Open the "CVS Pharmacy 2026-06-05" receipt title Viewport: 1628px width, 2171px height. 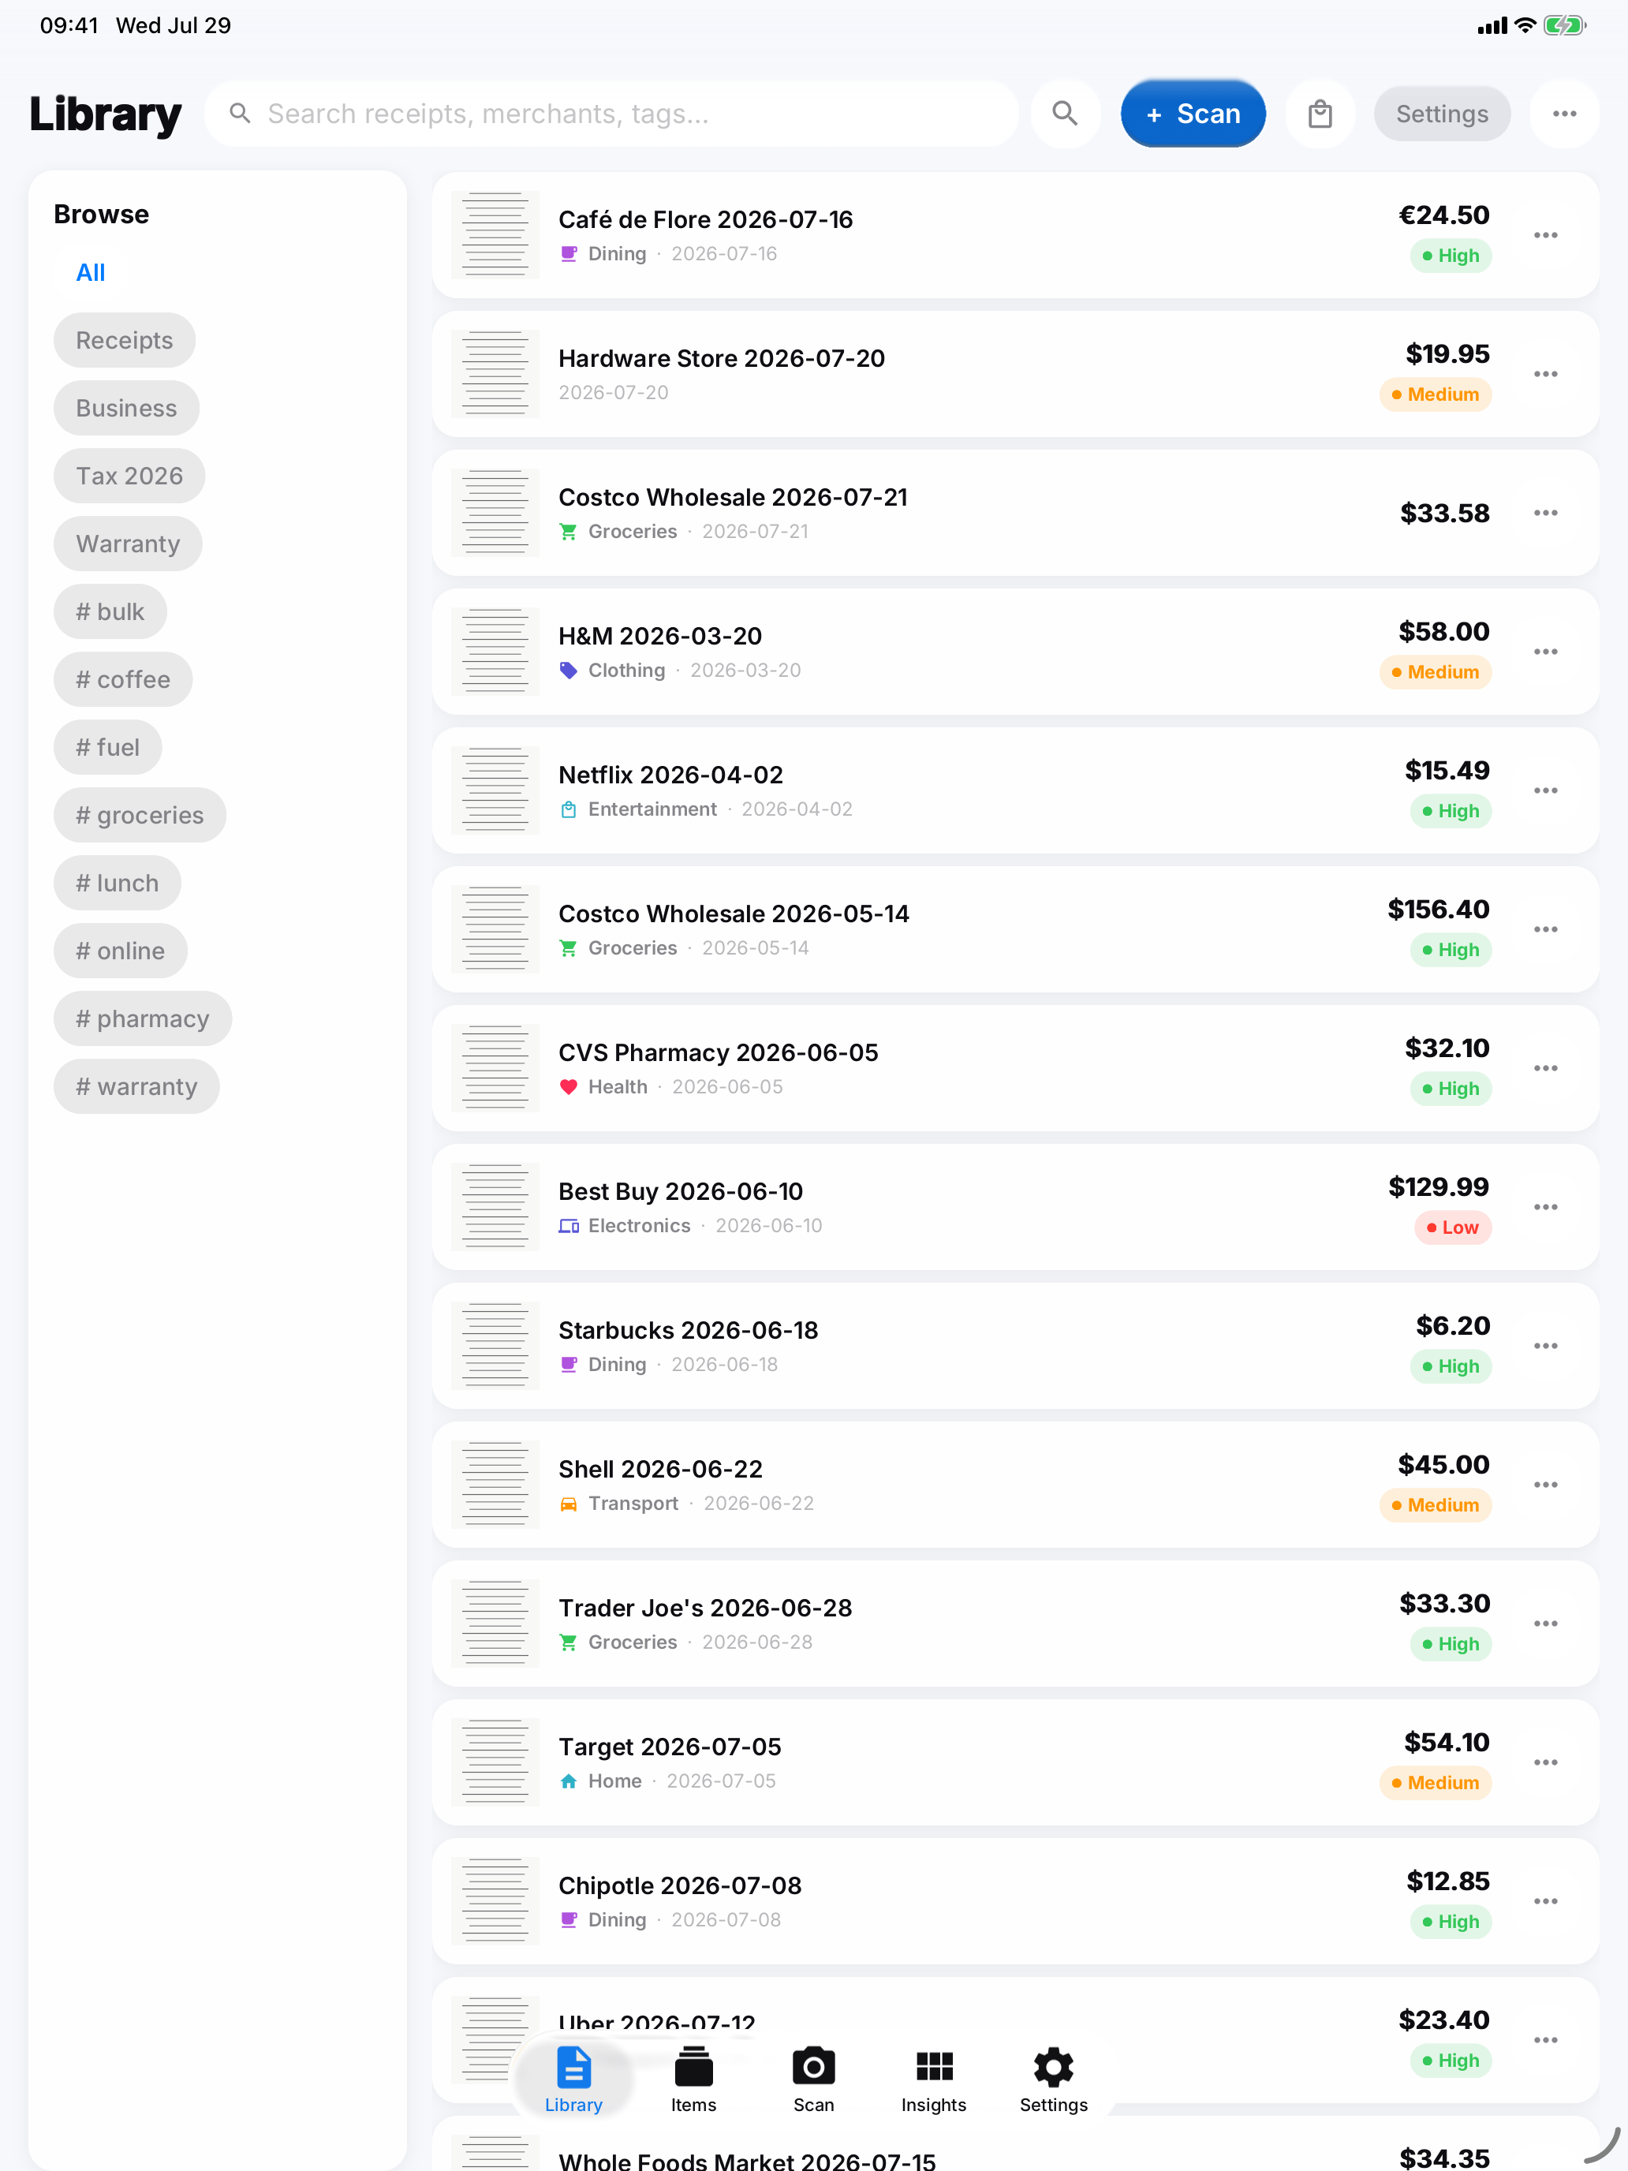point(719,1052)
